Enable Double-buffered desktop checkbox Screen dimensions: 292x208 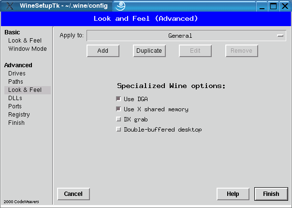118,129
